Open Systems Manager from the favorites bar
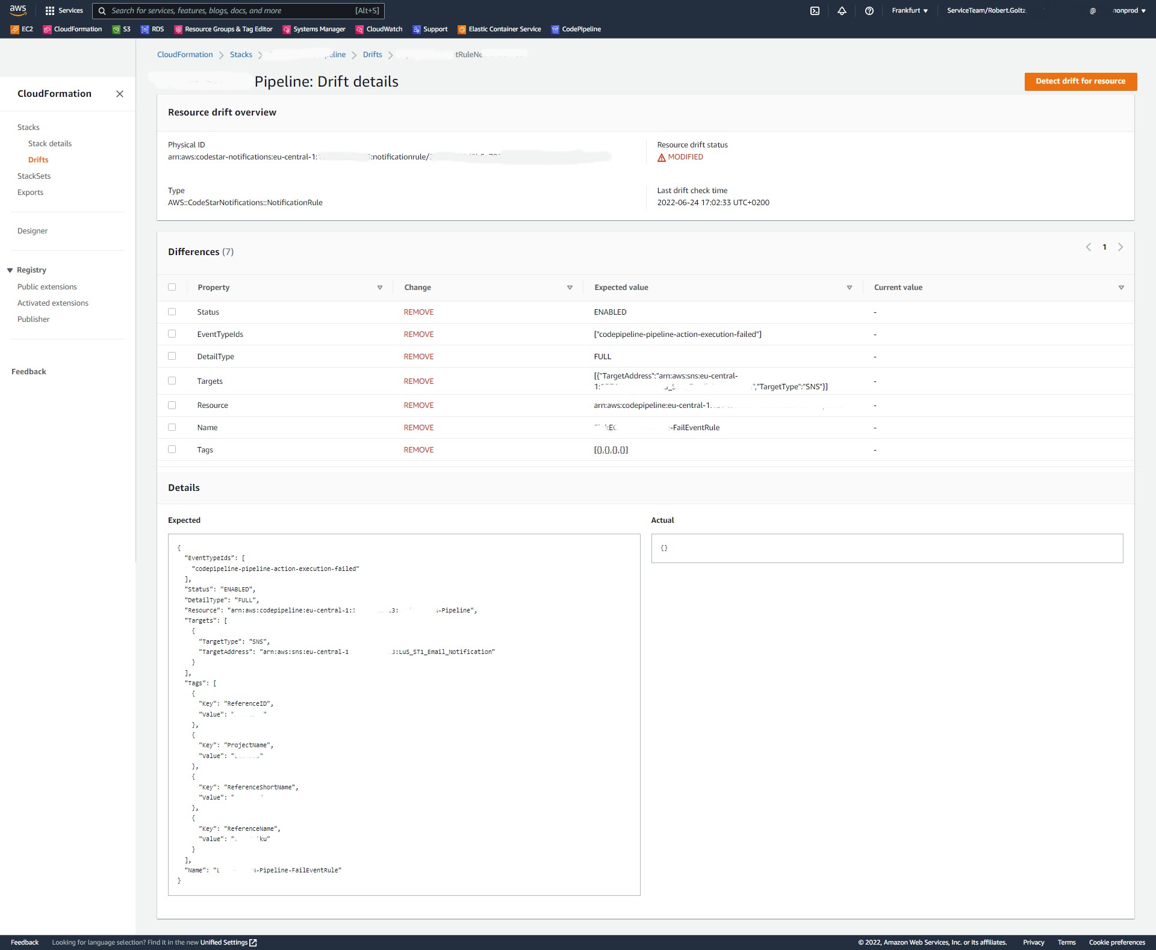1156x950 pixels. [314, 29]
